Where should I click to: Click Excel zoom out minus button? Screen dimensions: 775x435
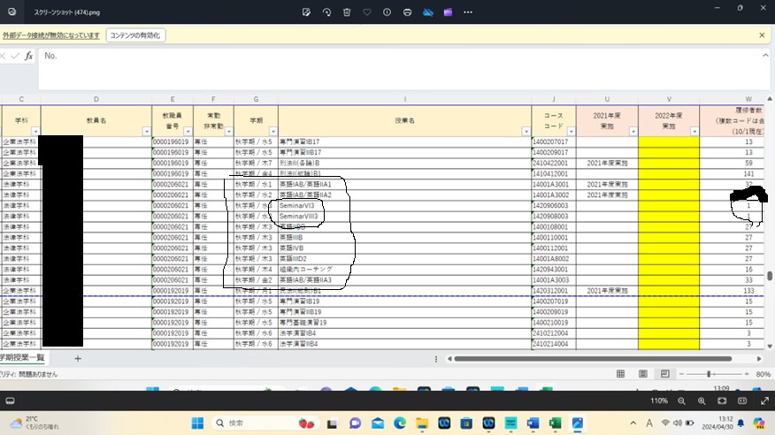point(681,374)
